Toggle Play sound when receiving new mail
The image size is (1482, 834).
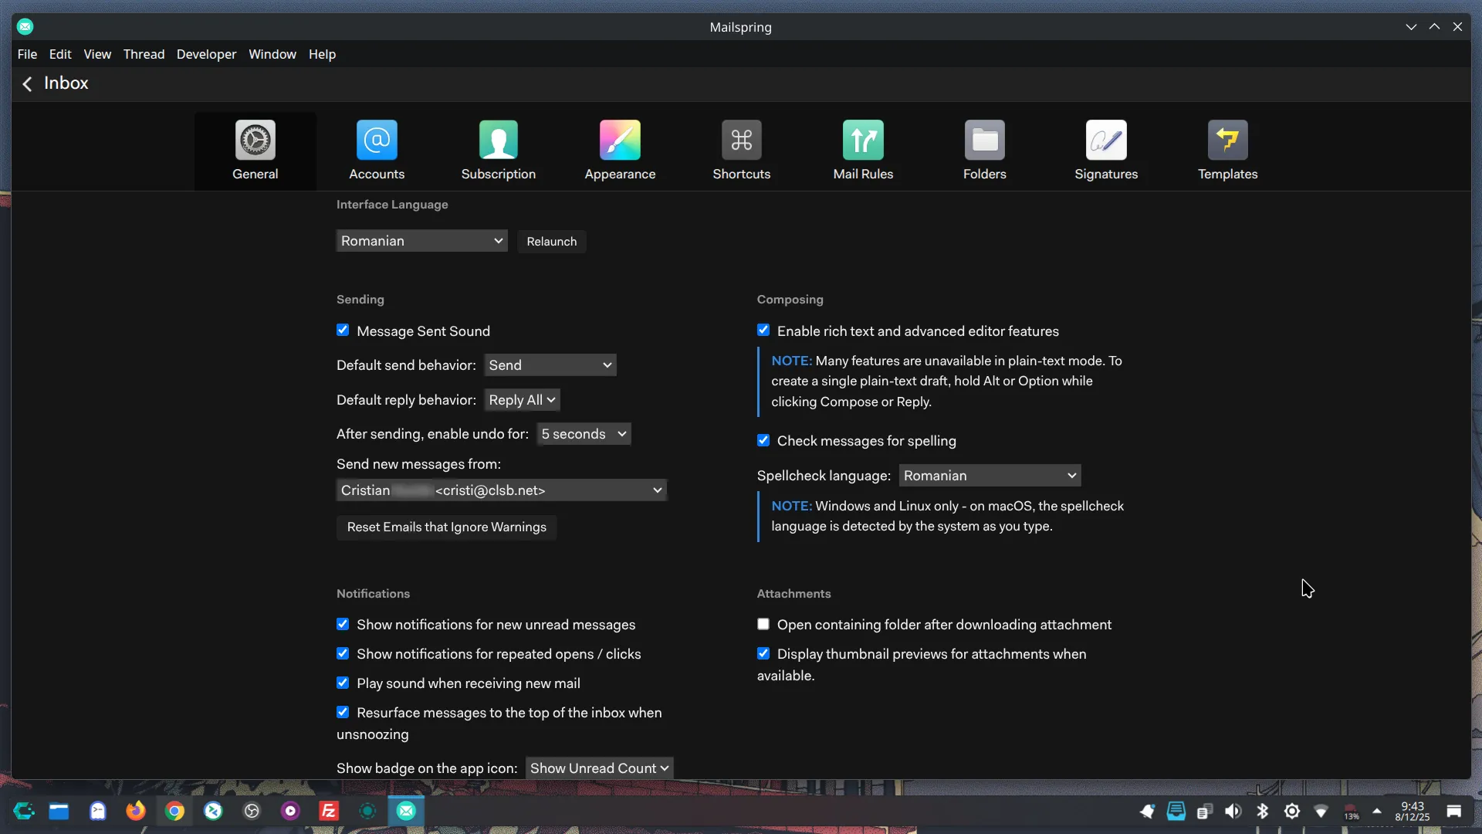coord(343,683)
